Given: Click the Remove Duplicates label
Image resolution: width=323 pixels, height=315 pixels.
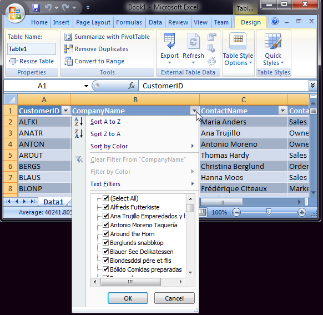Looking at the screenshot, I should [x=101, y=49].
